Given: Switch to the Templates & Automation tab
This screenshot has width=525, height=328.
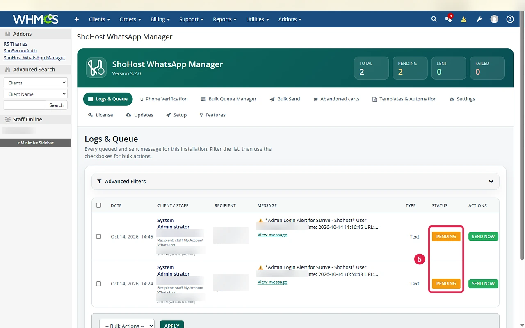Looking at the screenshot, I should (x=404, y=99).
